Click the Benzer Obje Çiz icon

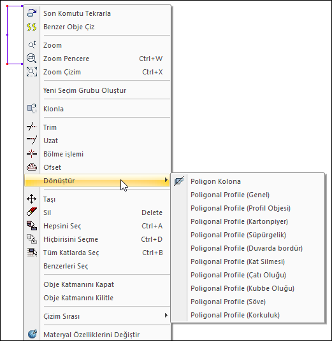pos(32,27)
